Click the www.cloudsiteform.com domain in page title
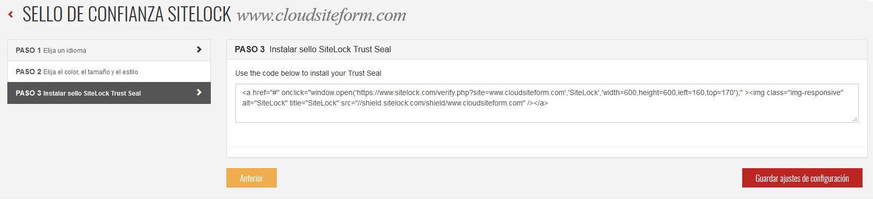 [x=321, y=16]
